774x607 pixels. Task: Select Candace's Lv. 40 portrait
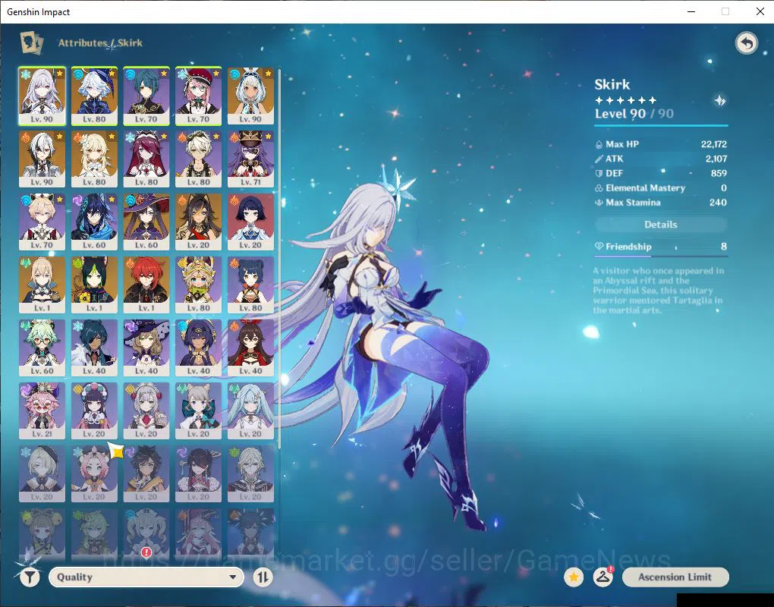(199, 348)
